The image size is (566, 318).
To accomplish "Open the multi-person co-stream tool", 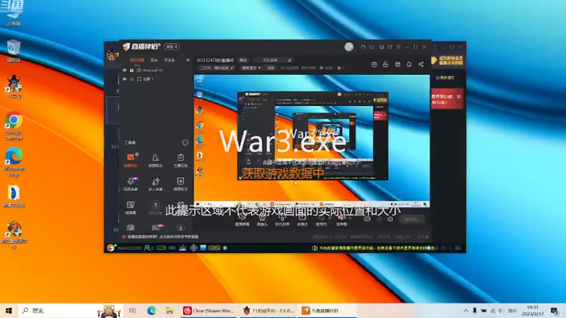I will 155,184.
